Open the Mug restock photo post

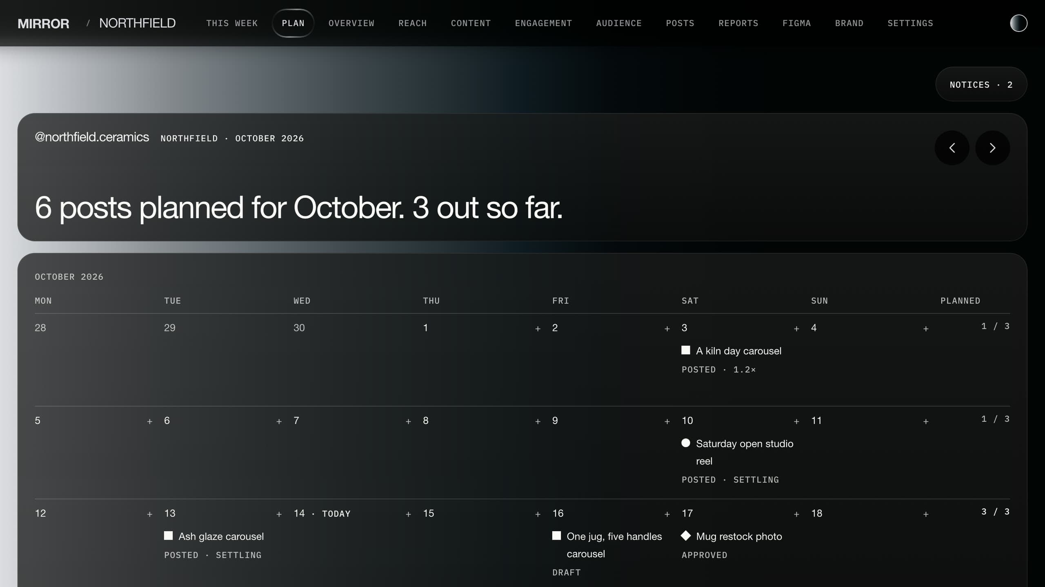(x=732, y=545)
